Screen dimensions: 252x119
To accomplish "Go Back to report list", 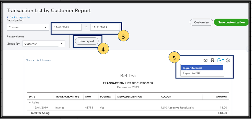I will pos(20,17).
